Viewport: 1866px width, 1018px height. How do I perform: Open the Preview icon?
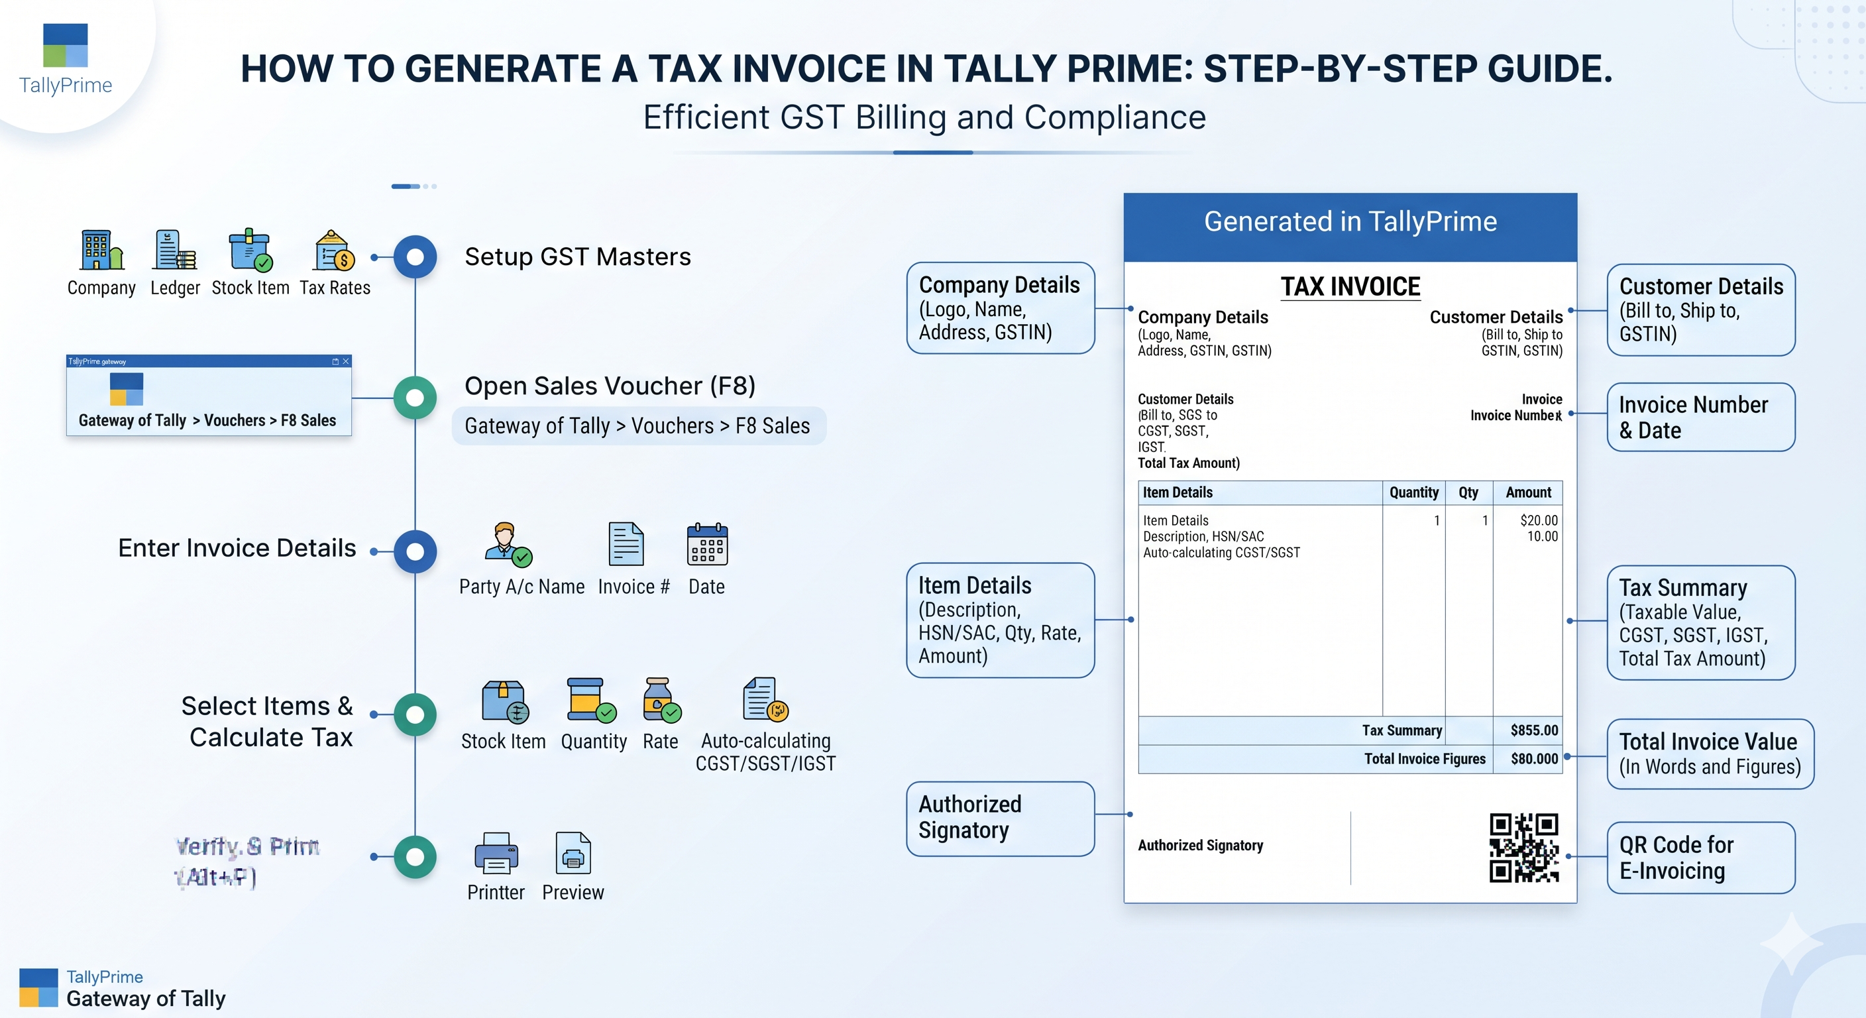573,853
